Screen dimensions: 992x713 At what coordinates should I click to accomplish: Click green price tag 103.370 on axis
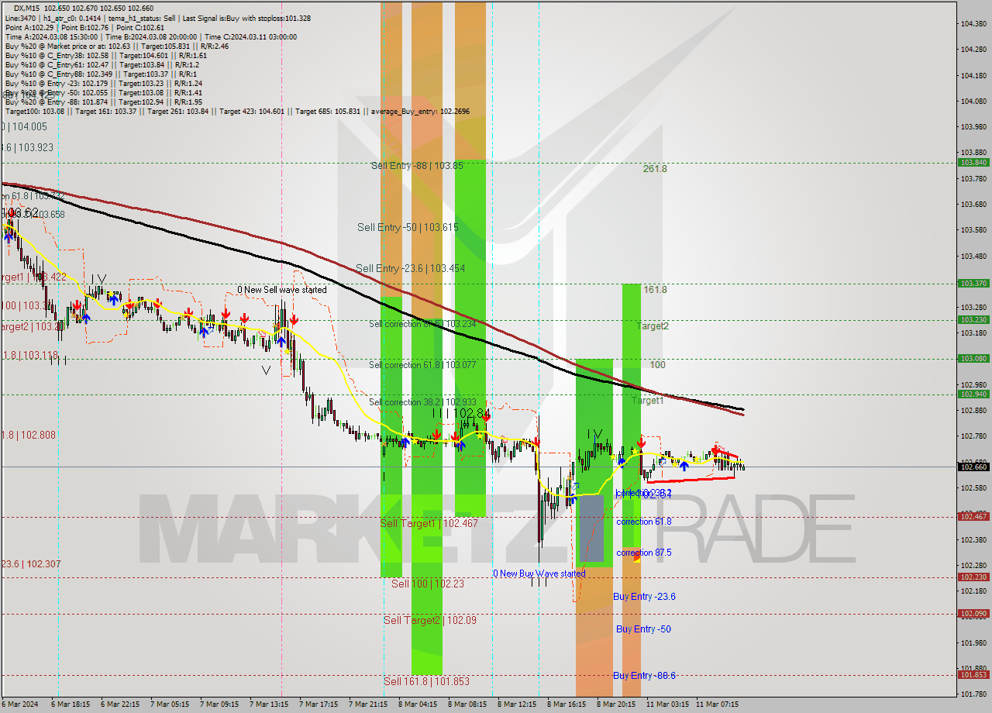pos(973,284)
